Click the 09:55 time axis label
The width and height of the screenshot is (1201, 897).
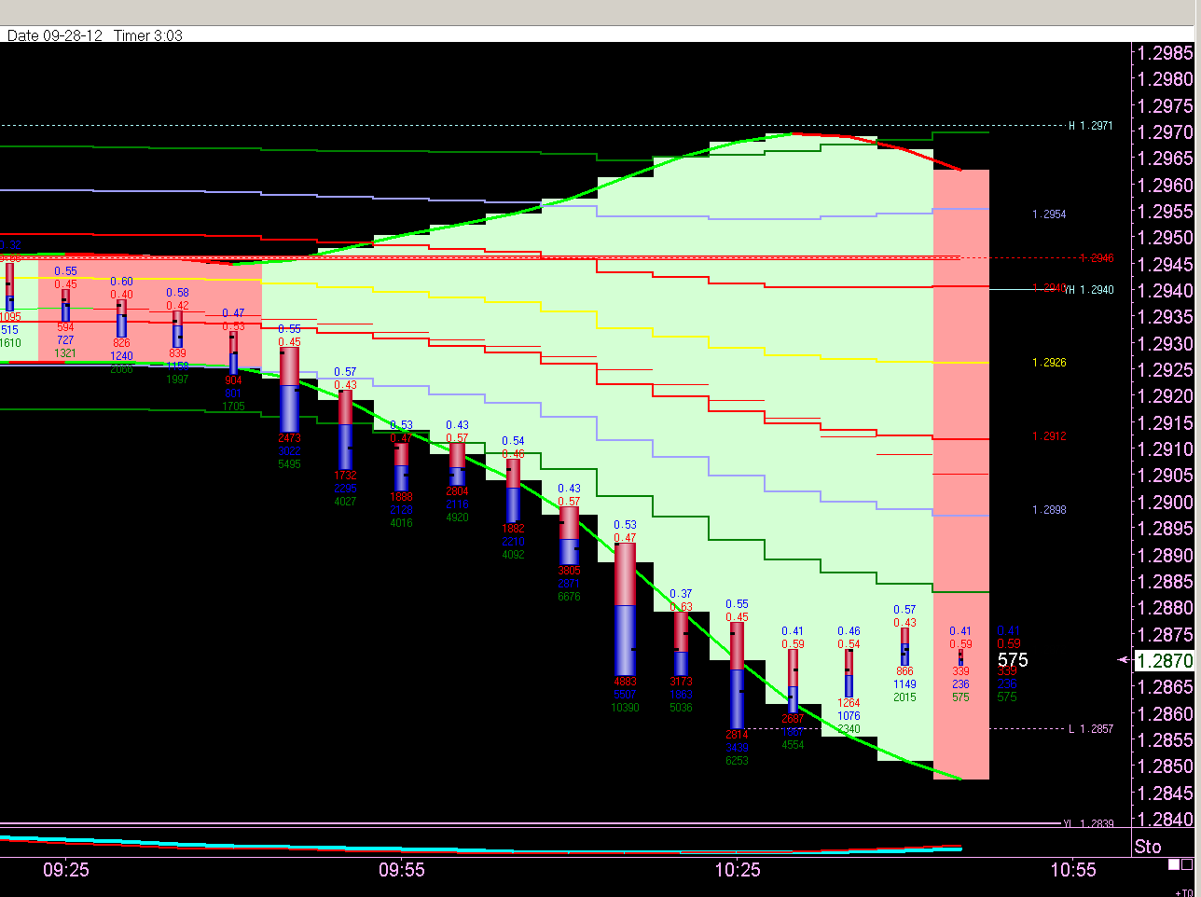click(x=402, y=870)
